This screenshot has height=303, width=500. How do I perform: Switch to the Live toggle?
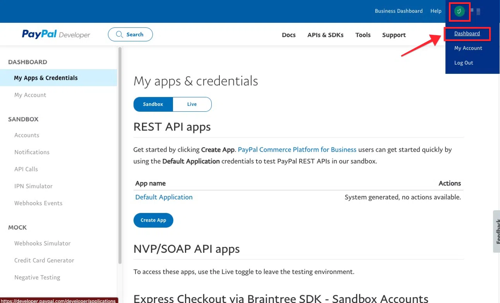(x=192, y=104)
